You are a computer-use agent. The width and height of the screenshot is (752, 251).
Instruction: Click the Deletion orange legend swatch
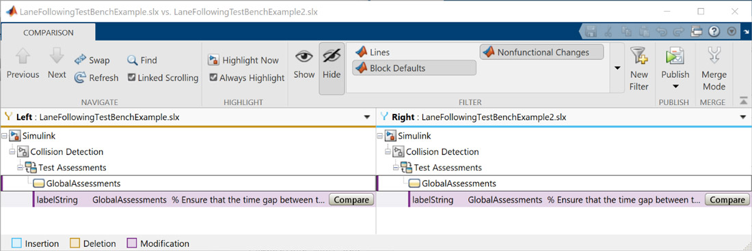click(75, 243)
